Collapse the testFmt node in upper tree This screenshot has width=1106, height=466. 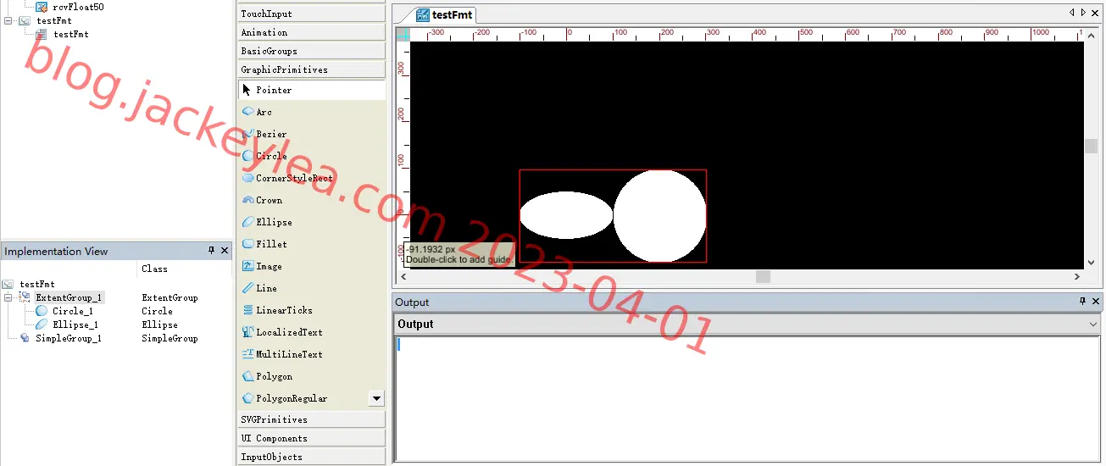point(8,20)
